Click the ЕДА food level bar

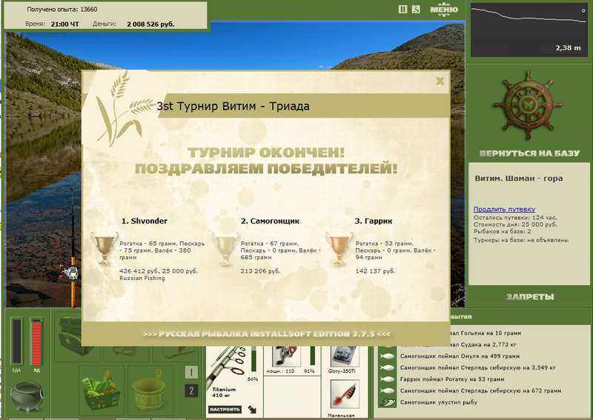(17, 341)
